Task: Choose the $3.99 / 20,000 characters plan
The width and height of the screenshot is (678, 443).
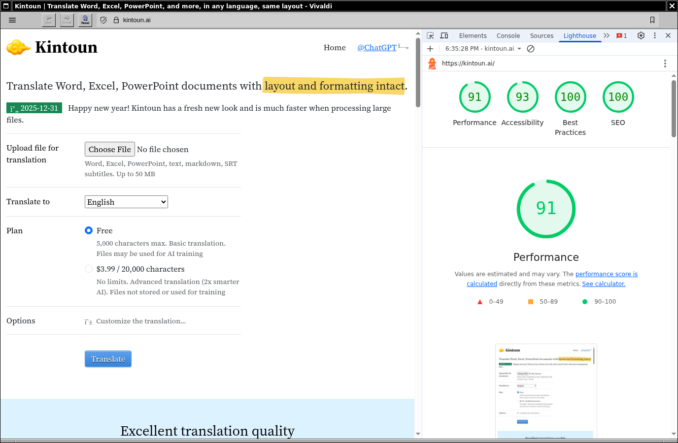Action: [89, 269]
